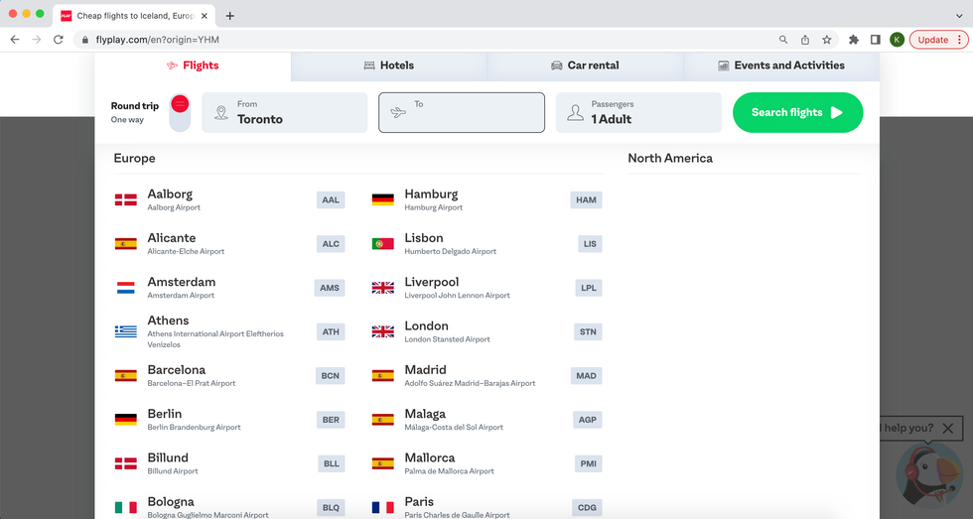Click the Netherlands flag beside Amsterdam
The image size is (973, 519).
(x=126, y=288)
